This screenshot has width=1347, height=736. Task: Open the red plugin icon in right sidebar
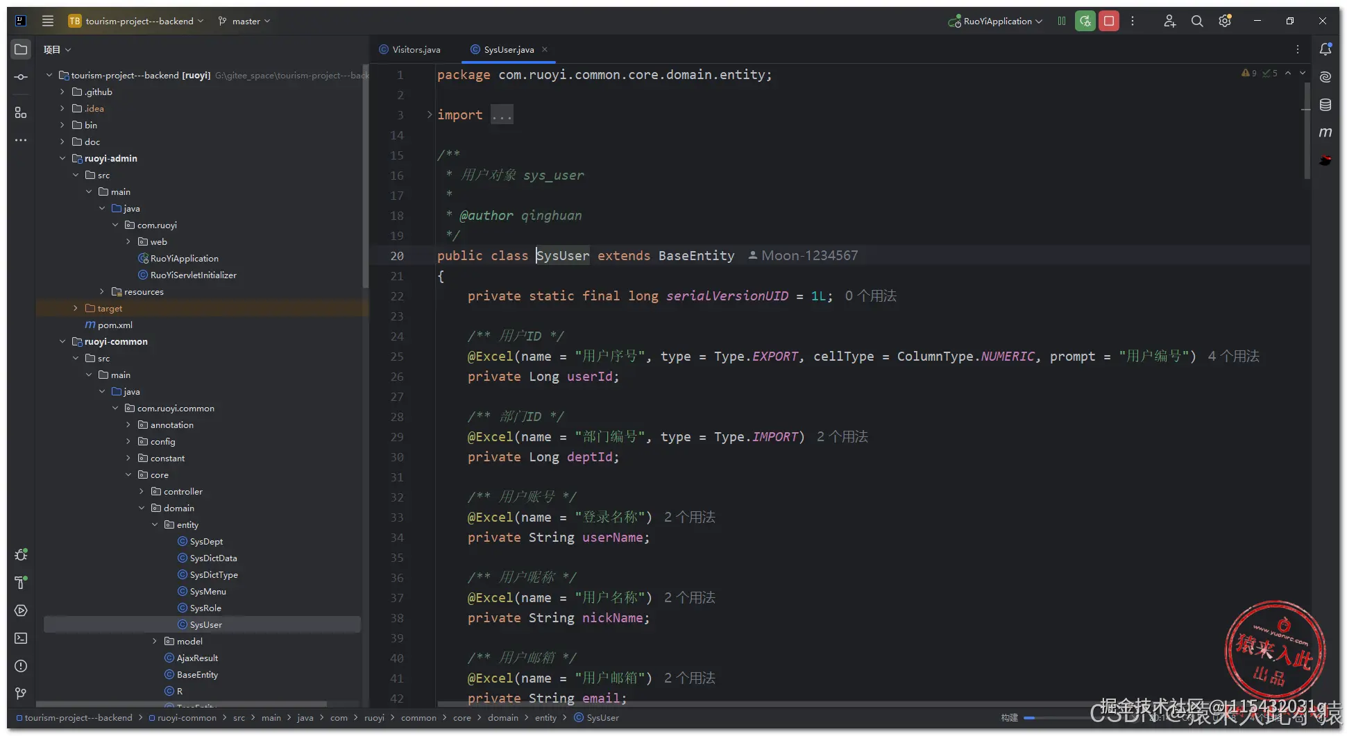click(1325, 160)
